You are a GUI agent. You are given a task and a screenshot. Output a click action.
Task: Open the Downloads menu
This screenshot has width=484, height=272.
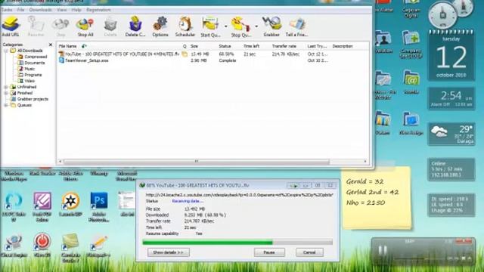pos(40,10)
